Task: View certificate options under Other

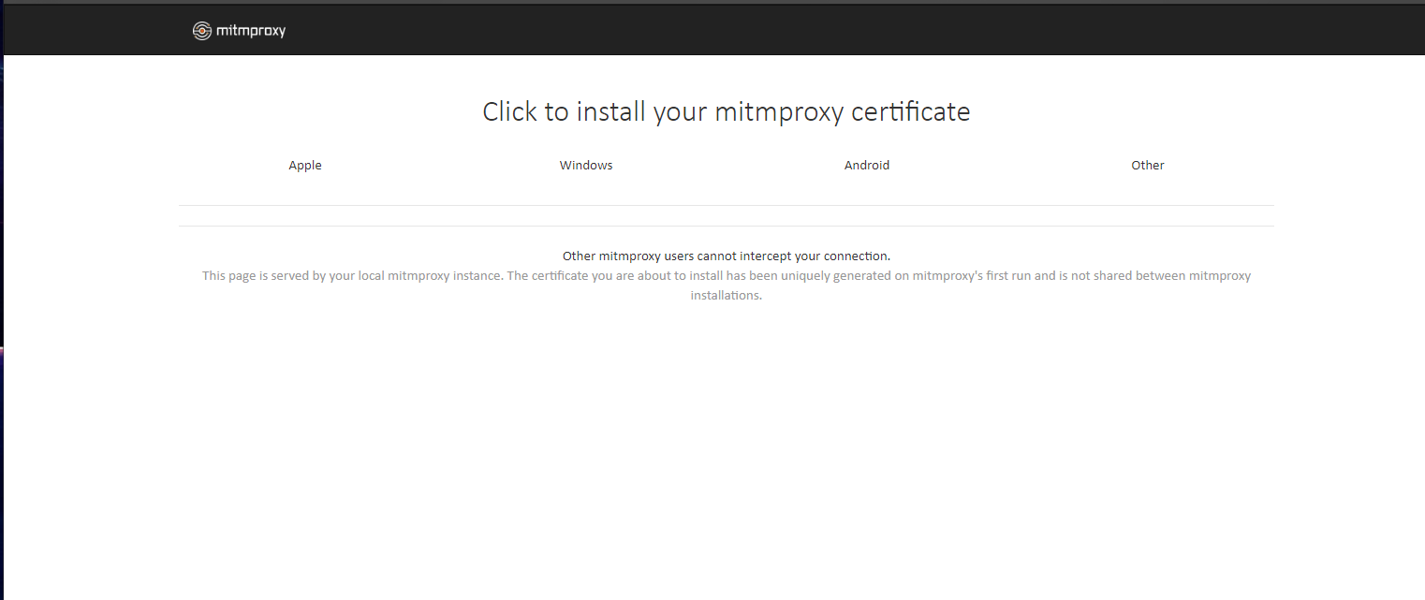Action: coord(1148,165)
